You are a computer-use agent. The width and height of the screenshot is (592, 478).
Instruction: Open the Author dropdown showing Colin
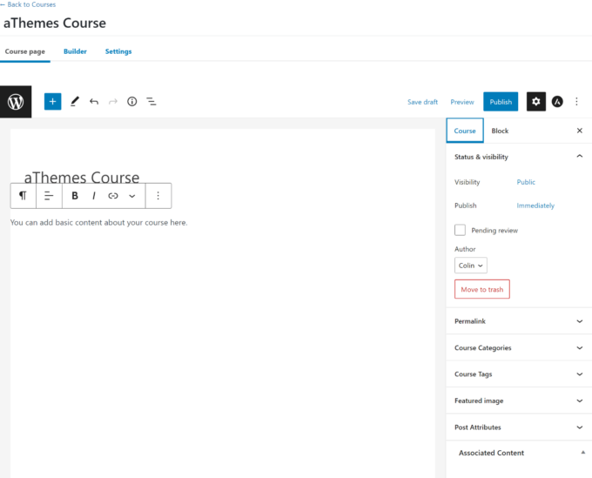pos(471,266)
